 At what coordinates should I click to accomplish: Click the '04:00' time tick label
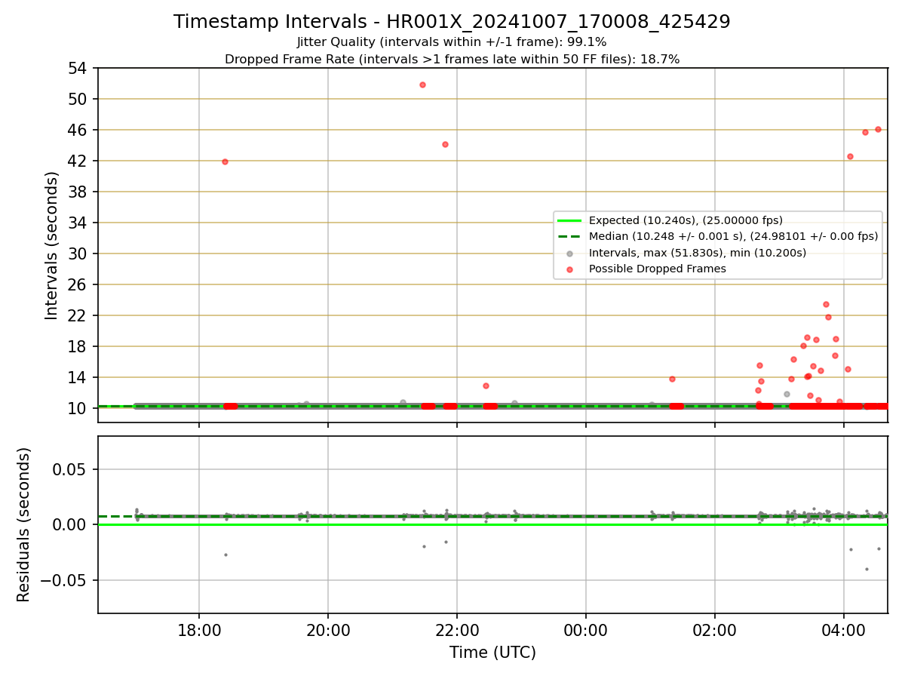point(844,630)
